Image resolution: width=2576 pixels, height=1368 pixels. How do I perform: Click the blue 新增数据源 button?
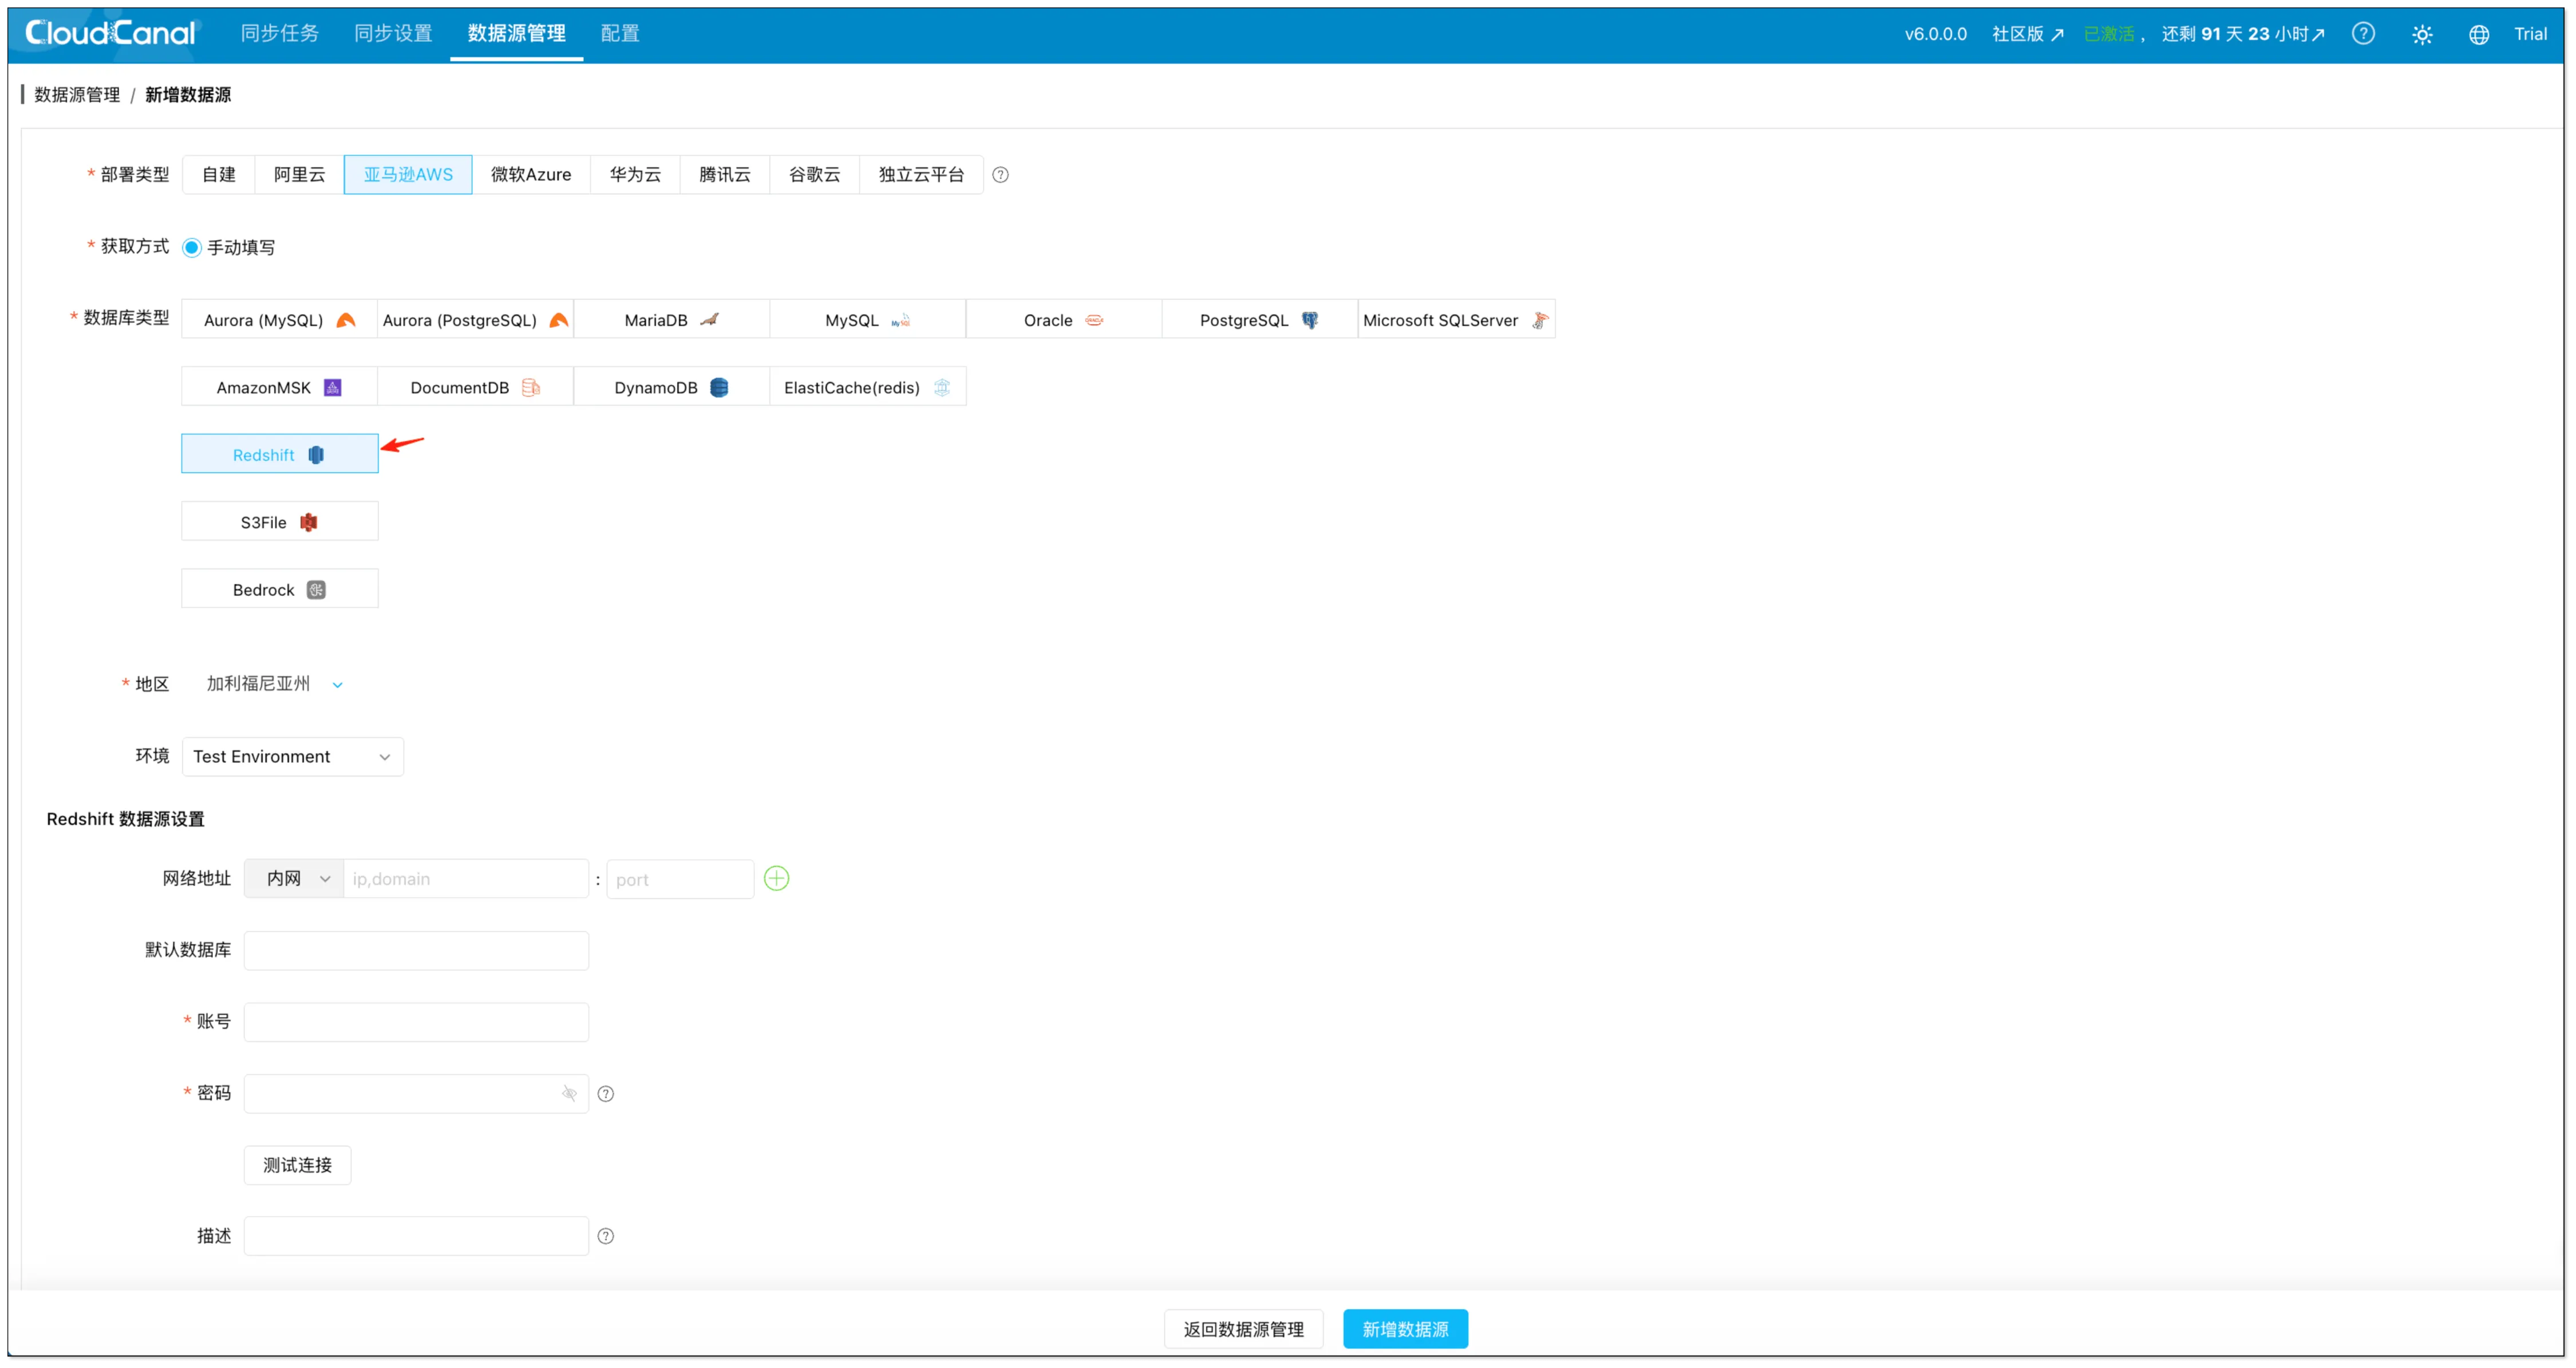point(1405,1330)
